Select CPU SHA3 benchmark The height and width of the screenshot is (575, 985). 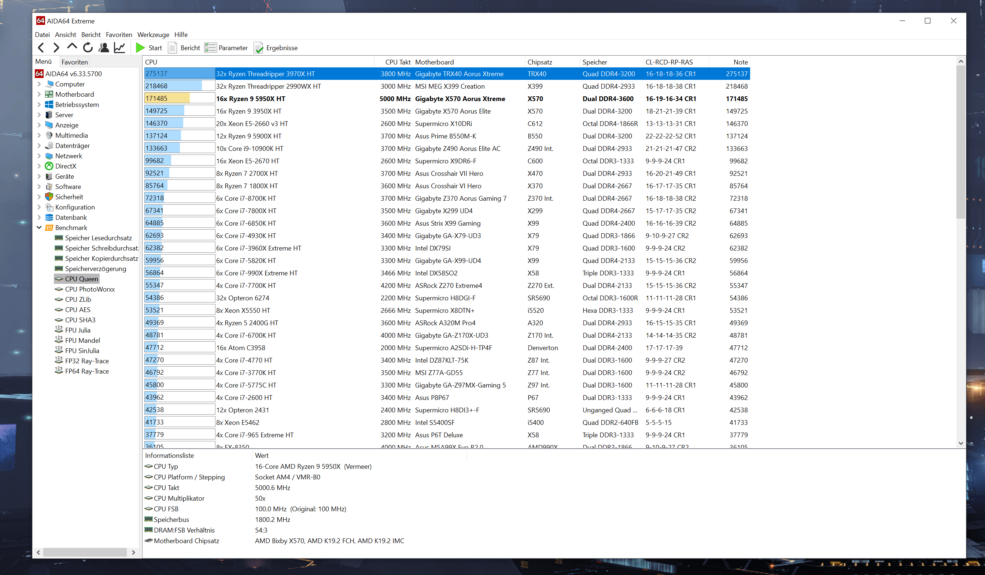click(75, 320)
